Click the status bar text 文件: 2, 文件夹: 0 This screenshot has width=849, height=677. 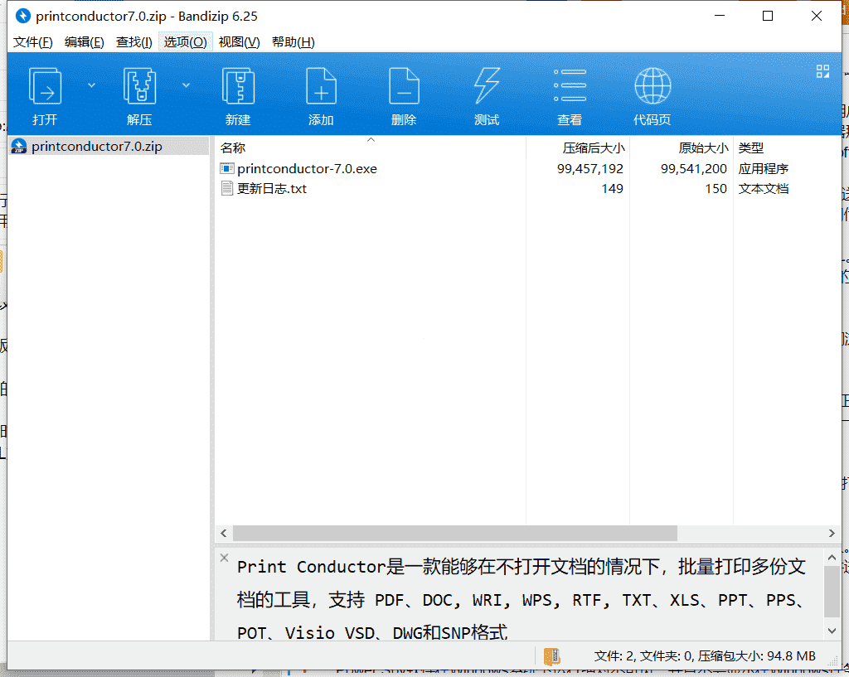[x=644, y=656]
